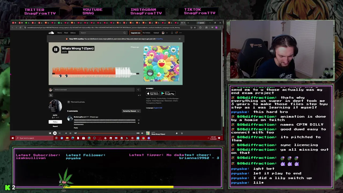Click the Report link
343x193 pixels.
55,126
